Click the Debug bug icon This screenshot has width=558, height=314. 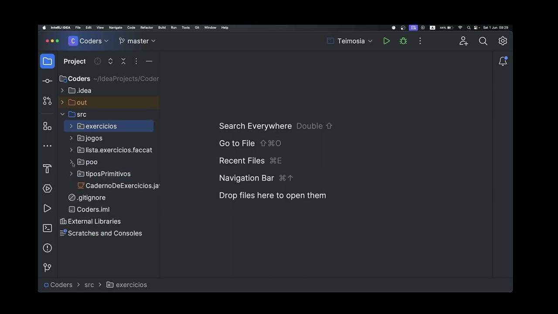(x=403, y=41)
